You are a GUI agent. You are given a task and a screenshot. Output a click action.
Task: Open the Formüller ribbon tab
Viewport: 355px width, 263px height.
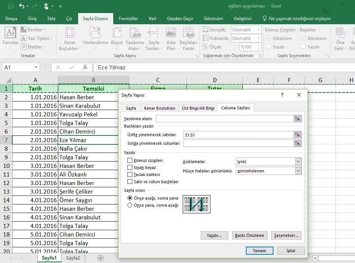pos(128,19)
